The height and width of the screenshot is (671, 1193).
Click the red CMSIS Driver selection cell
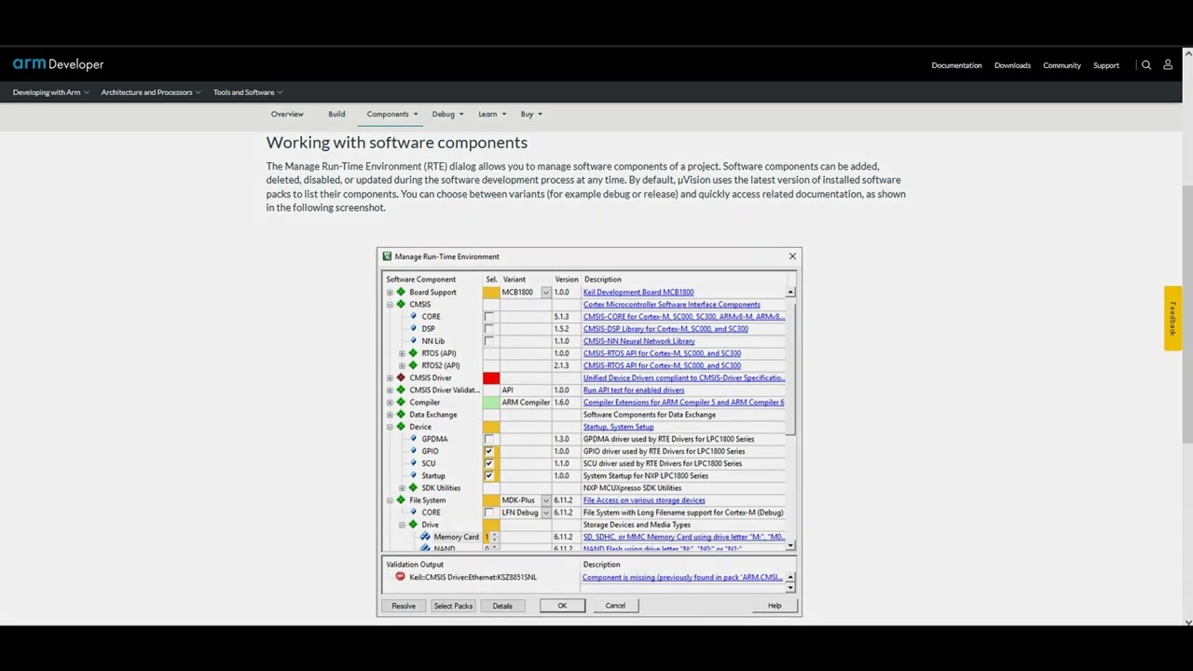pos(491,378)
